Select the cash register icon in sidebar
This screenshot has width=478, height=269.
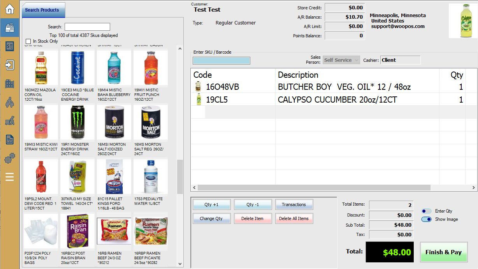9,28
